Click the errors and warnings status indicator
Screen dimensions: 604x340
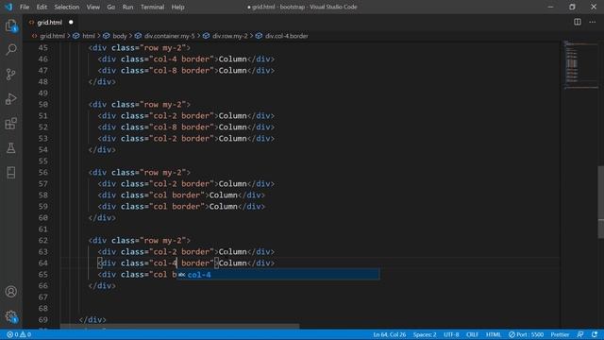coord(19,334)
